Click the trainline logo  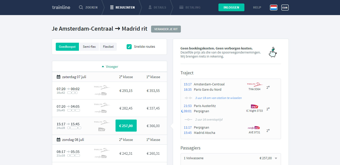click(61, 7)
